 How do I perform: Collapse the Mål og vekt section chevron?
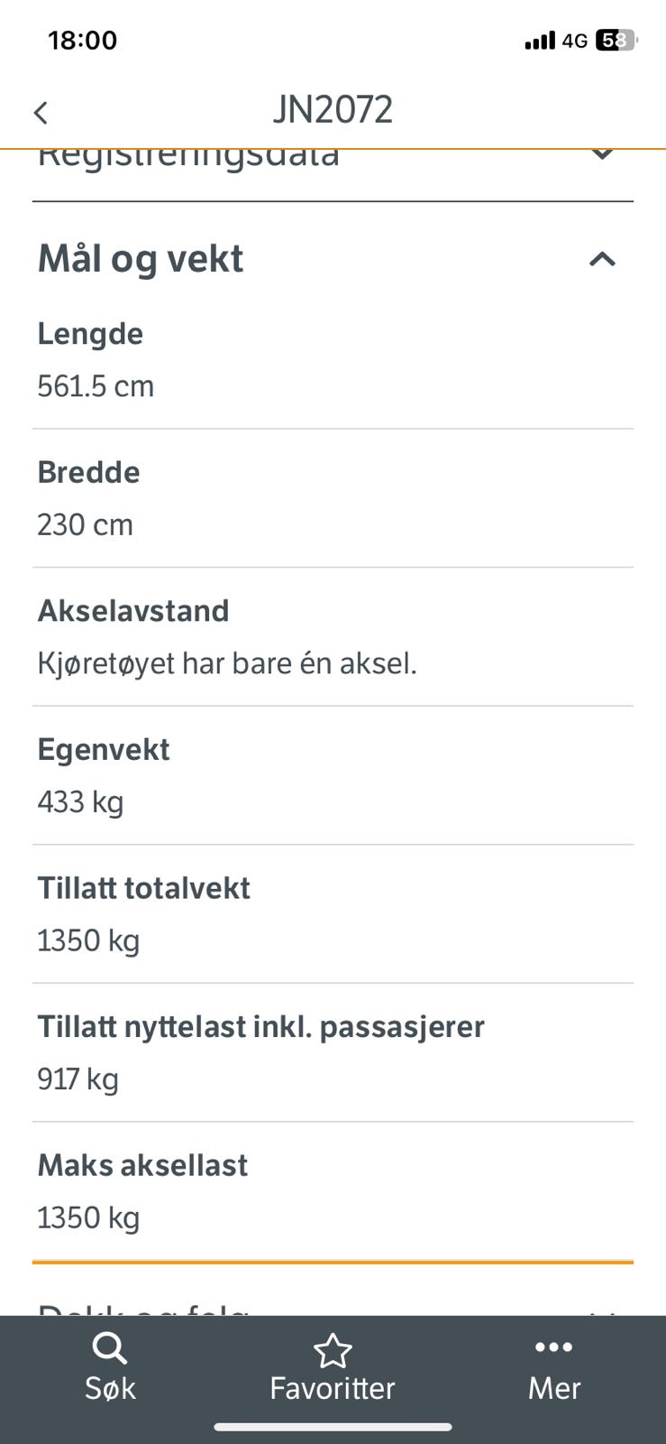click(602, 260)
